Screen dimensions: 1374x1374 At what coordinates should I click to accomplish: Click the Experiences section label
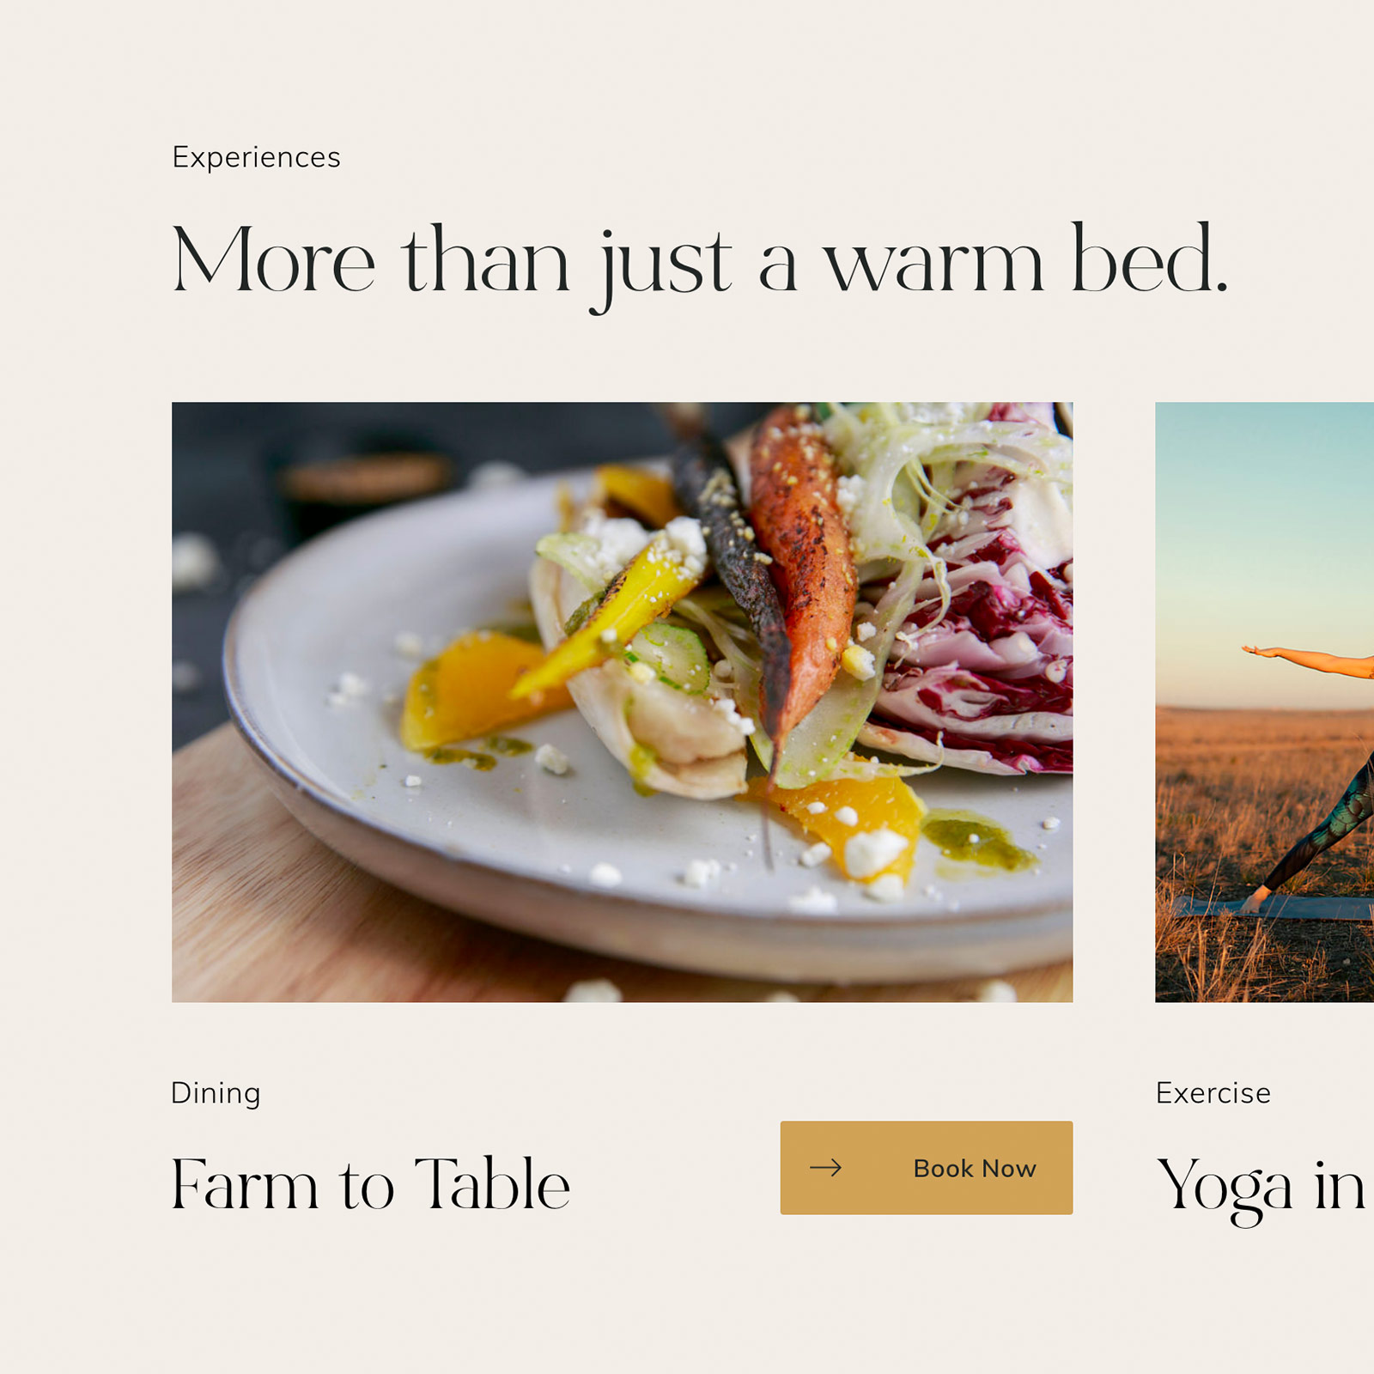[256, 157]
